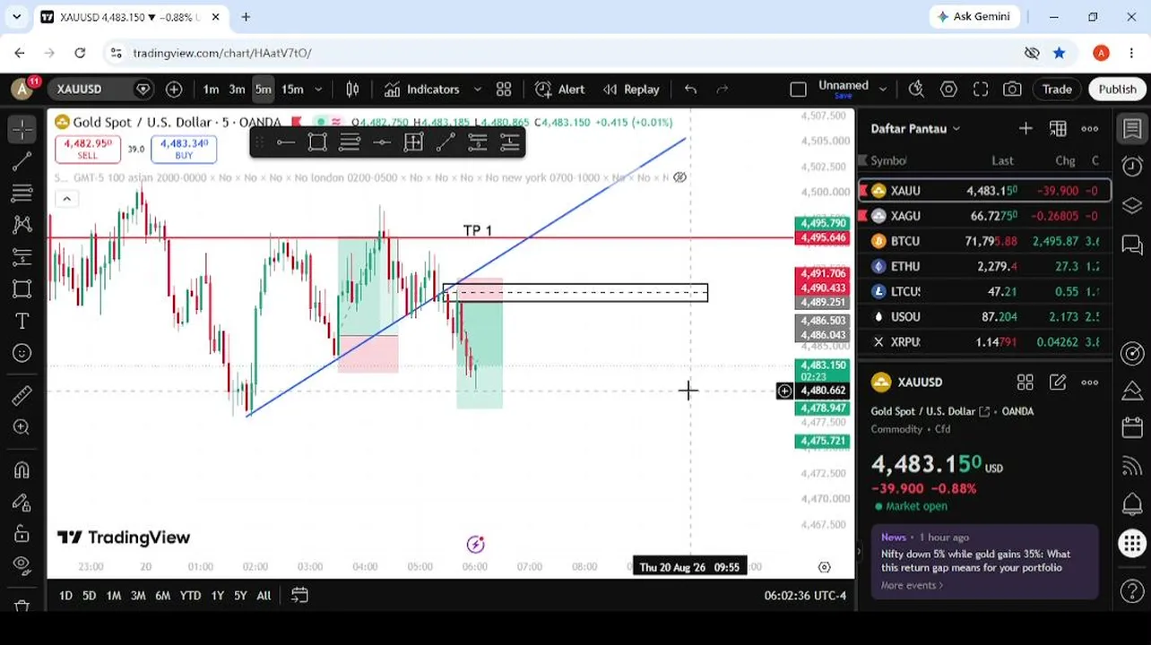Expand the timeframe interval dropdown
The height and width of the screenshot is (645, 1151).
point(318,90)
